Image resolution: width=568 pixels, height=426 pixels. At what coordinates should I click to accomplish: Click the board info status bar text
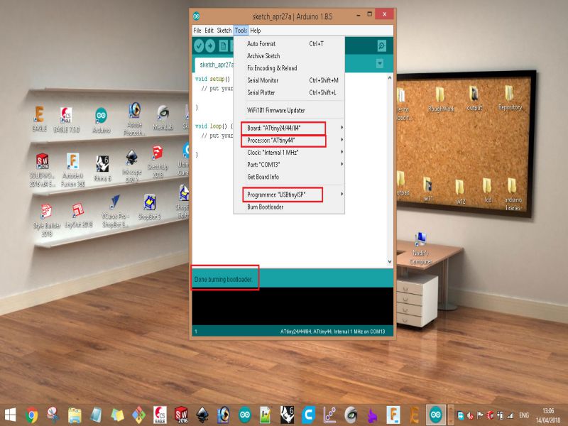point(332,332)
